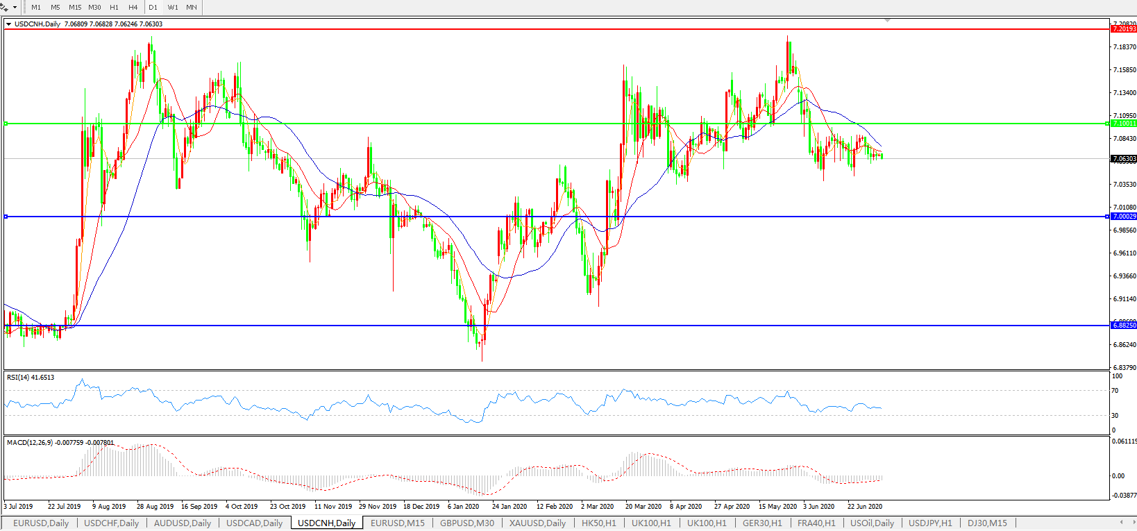
Task: Go to the USOil,Daily chart tab
Action: [872, 523]
